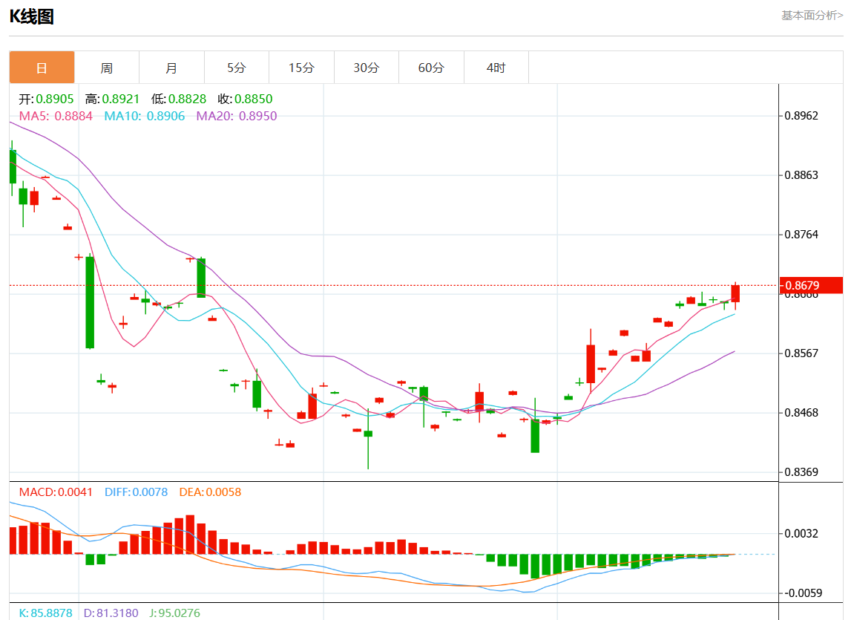Click the red 0.8679 current price marker
Screen dimensions: 854x620
[811, 285]
